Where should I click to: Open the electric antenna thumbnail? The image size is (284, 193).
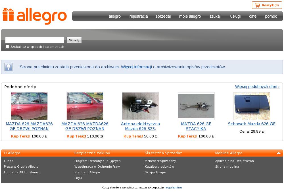(x=141, y=106)
